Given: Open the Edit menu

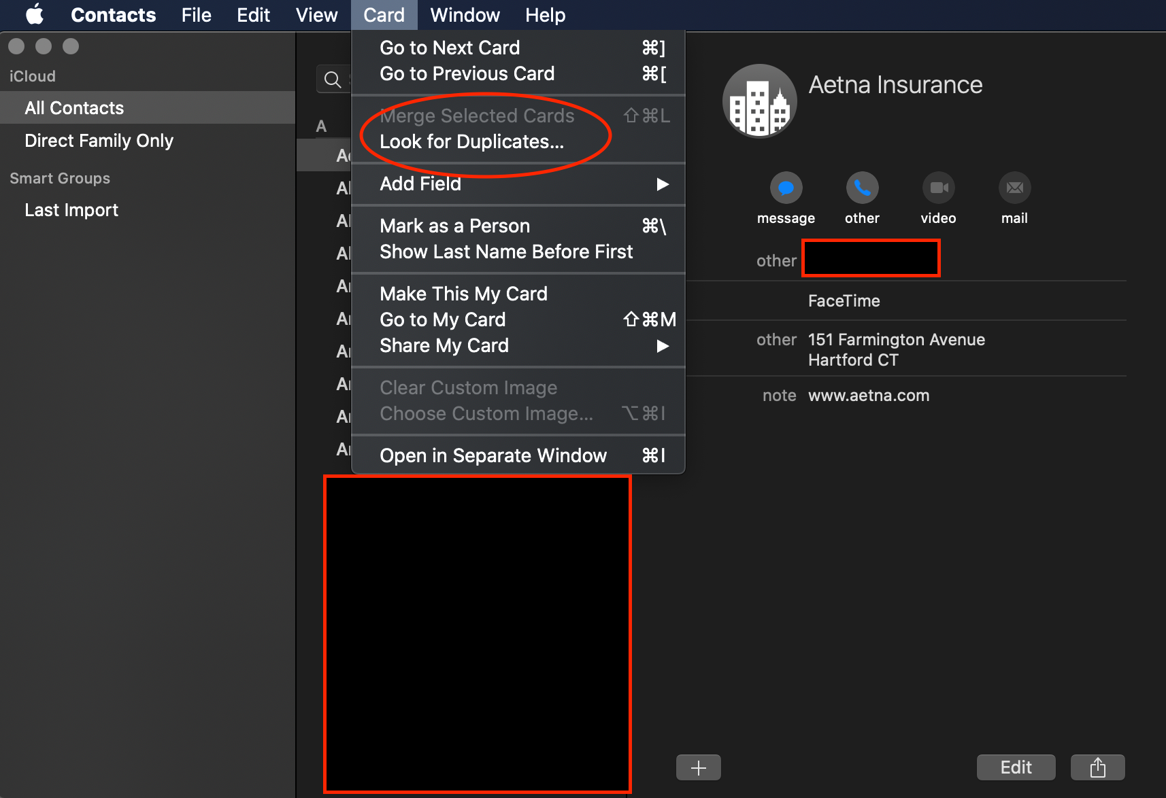Looking at the screenshot, I should tap(254, 15).
